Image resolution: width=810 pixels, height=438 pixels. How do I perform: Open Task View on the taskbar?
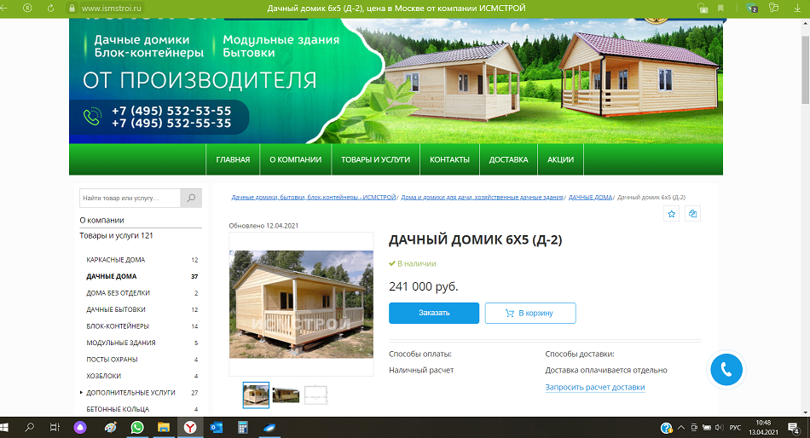(x=55, y=428)
